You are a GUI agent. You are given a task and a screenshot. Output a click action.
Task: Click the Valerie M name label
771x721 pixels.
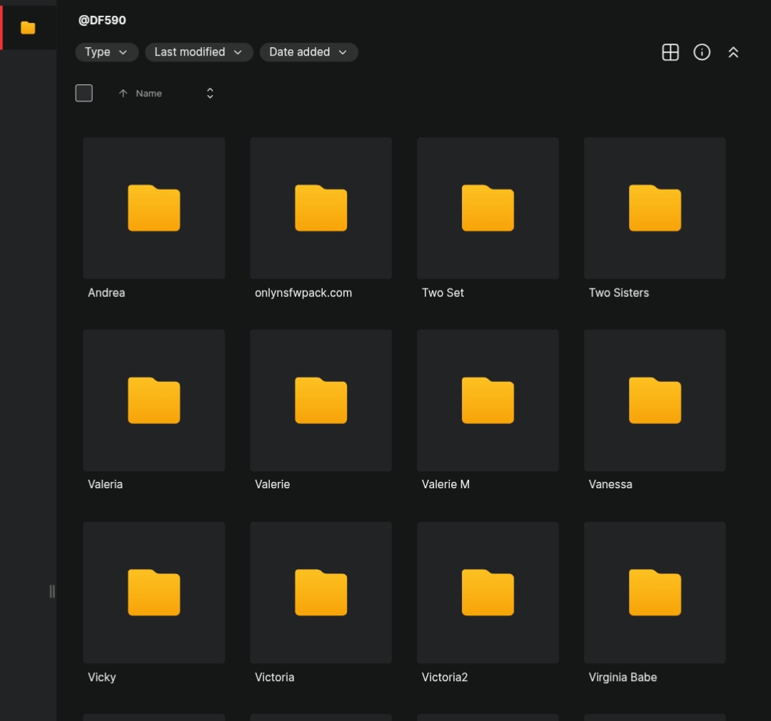pos(445,485)
